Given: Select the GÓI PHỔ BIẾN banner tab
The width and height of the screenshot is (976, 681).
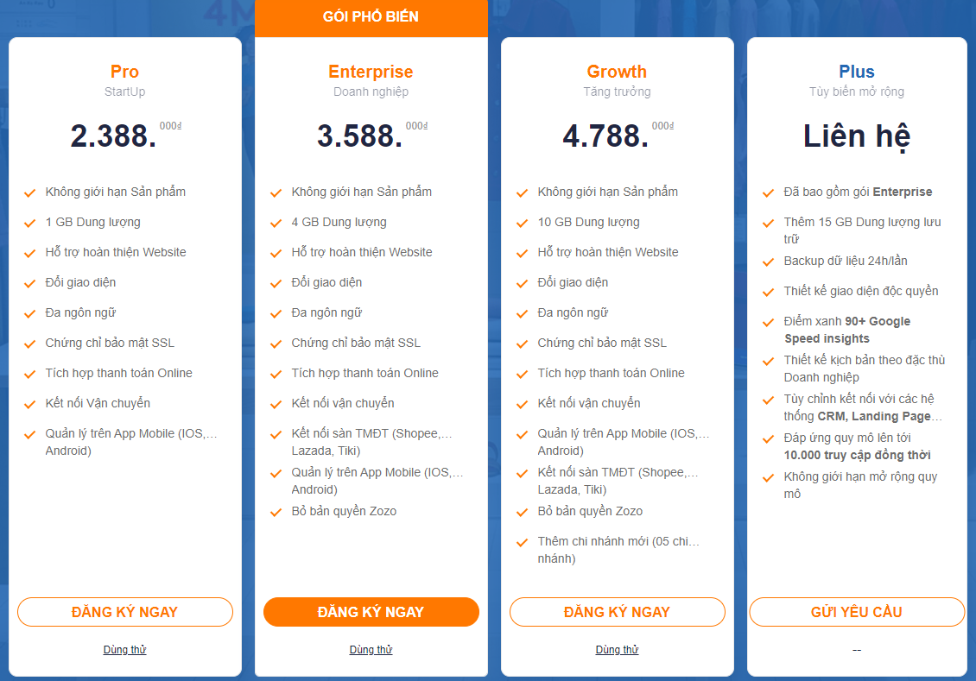Looking at the screenshot, I should 371,17.
